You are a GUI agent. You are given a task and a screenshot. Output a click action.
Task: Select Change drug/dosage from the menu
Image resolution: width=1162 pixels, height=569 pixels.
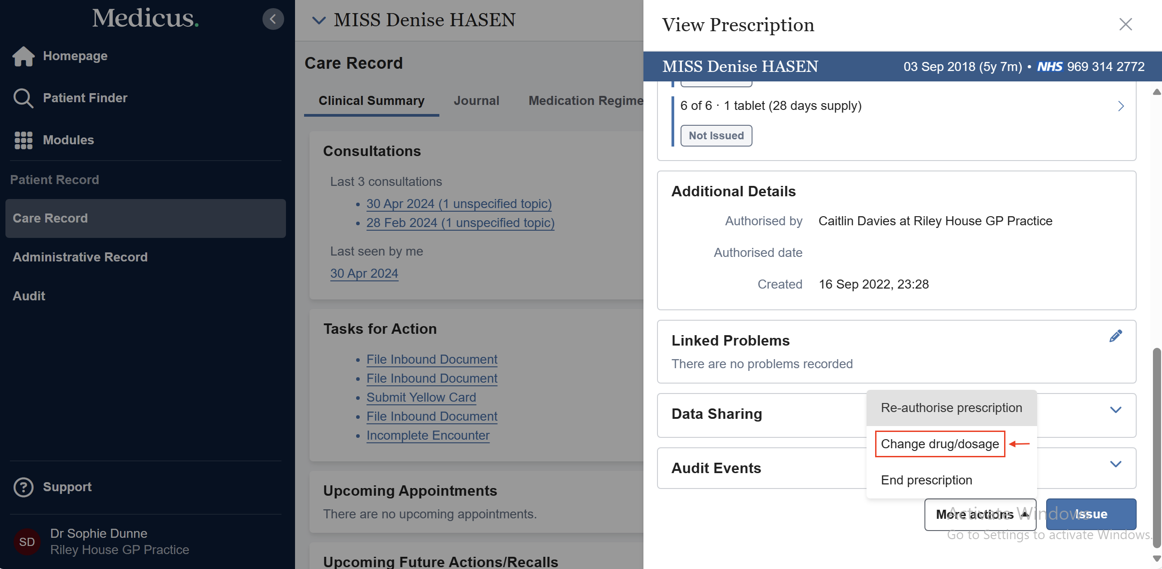tap(940, 444)
